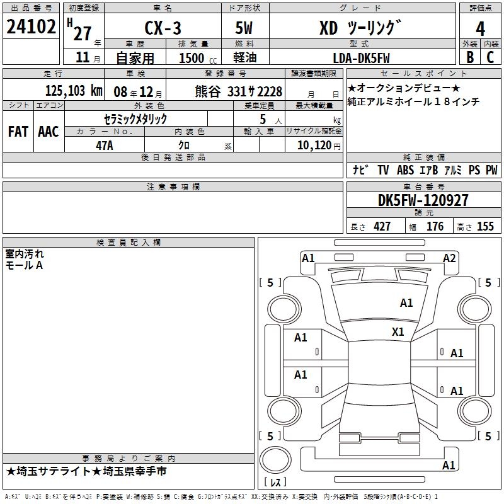Click shift type FAT
504x504 pixels.
[x=18, y=132]
